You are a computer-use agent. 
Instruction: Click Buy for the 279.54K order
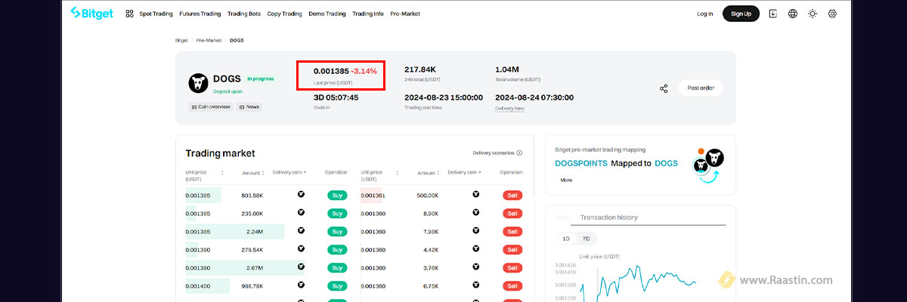coord(337,249)
